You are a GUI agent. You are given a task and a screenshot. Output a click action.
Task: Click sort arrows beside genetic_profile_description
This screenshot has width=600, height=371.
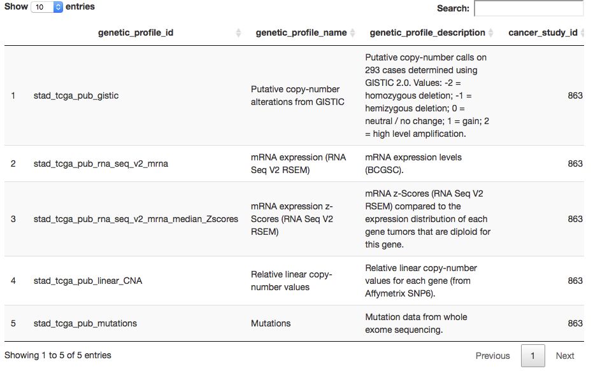coord(491,33)
